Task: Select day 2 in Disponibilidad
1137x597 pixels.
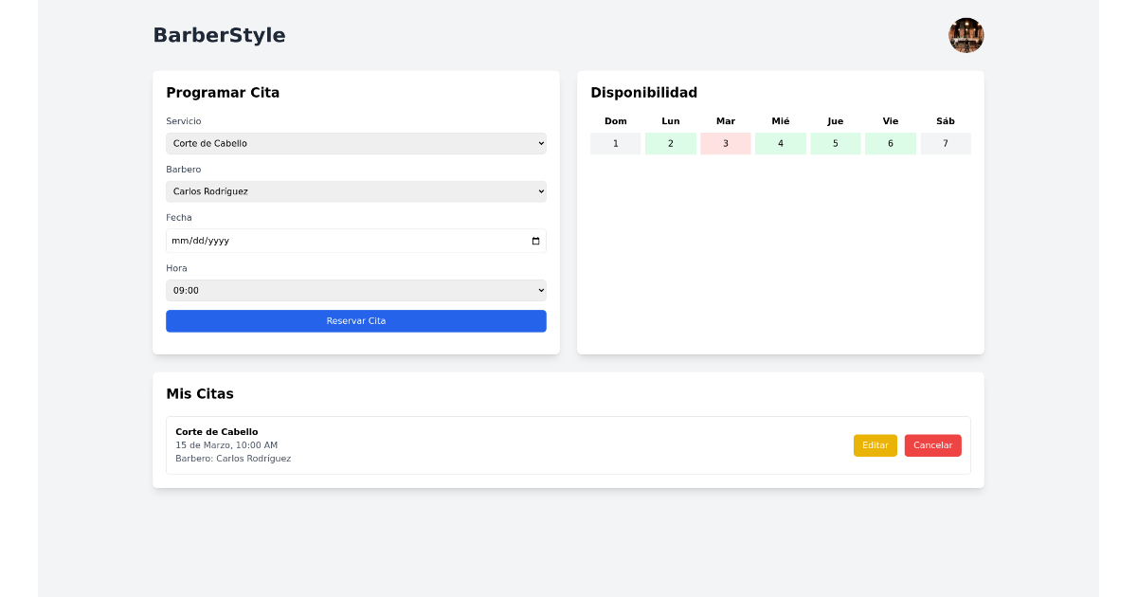Action: (x=670, y=142)
